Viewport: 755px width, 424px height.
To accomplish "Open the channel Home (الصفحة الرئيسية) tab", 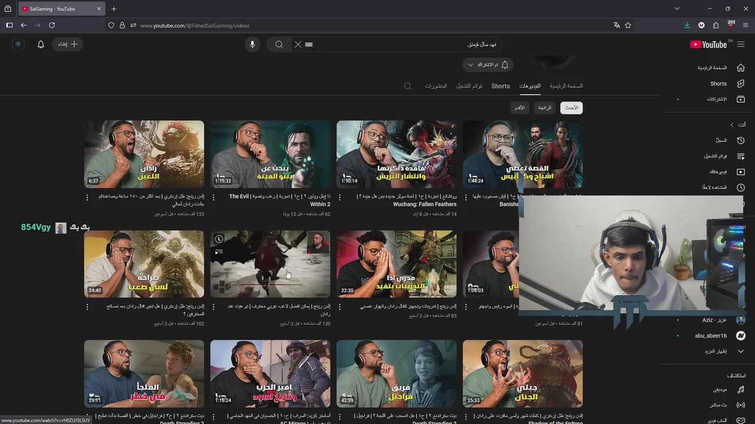I will pyautogui.click(x=566, y=86).
